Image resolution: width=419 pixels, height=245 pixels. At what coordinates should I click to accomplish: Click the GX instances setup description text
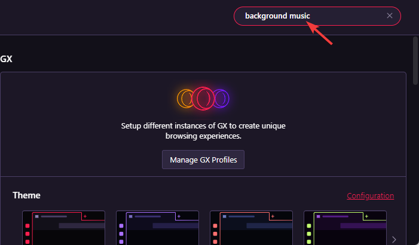point(203,131)
